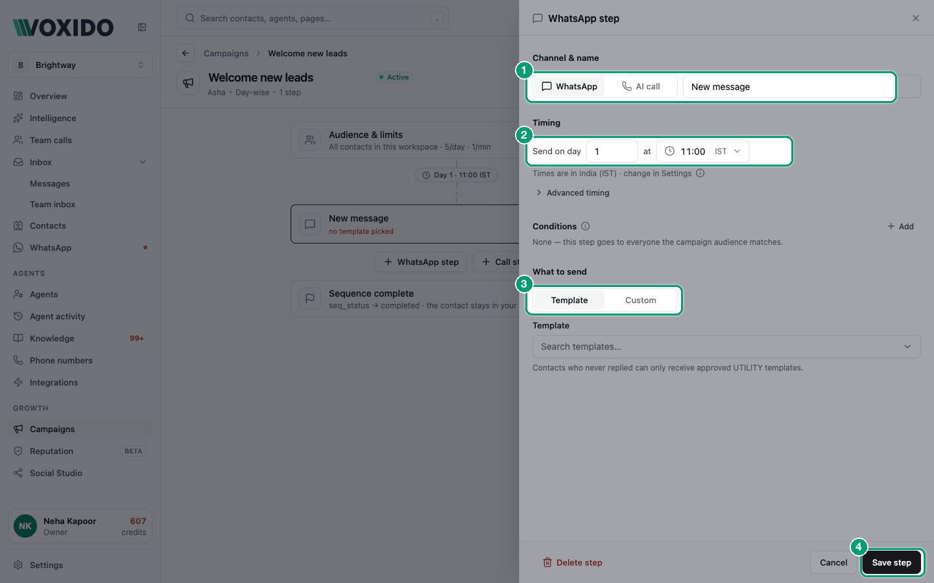Viewport: 934px width, 583px height.
Task: Click the NK user avatar
Action: click(25, 526)
